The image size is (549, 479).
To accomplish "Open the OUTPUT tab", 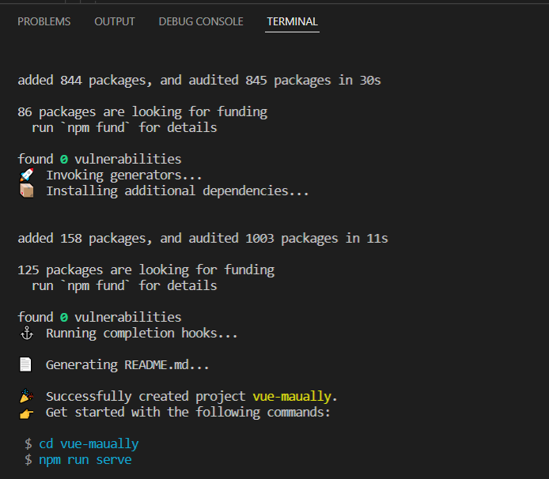I will pos(115,21).
